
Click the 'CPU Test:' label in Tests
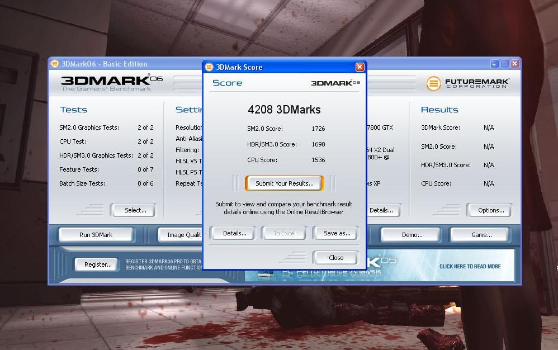[73, 141]
